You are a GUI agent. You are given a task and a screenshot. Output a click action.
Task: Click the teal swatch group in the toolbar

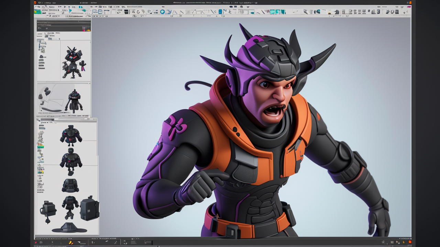click(277, 12)
